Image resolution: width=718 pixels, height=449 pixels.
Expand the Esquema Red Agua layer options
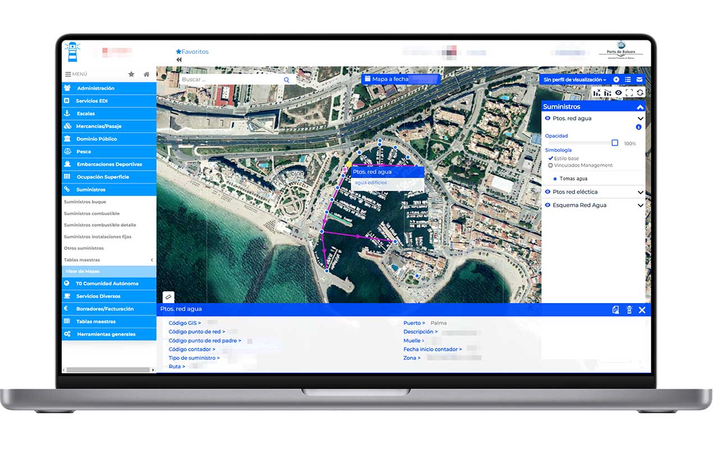coord(641,206)
